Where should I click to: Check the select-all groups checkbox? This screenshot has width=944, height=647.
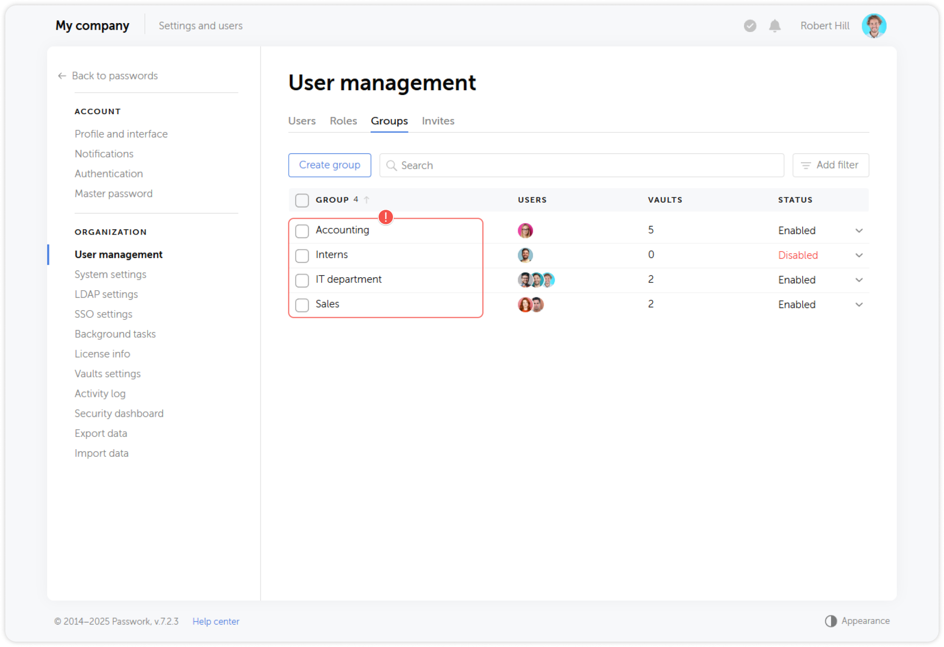pos(302,200)
